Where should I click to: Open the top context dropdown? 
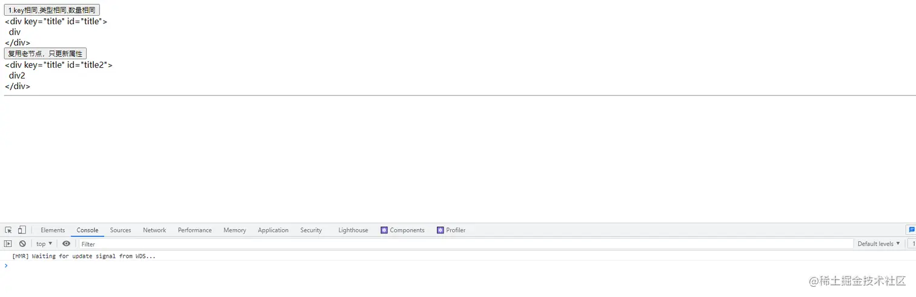pos(44,244)
